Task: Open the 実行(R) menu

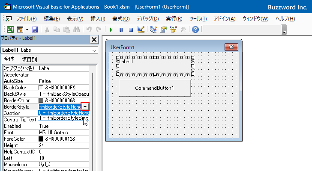Action: (x=174, y=19)
